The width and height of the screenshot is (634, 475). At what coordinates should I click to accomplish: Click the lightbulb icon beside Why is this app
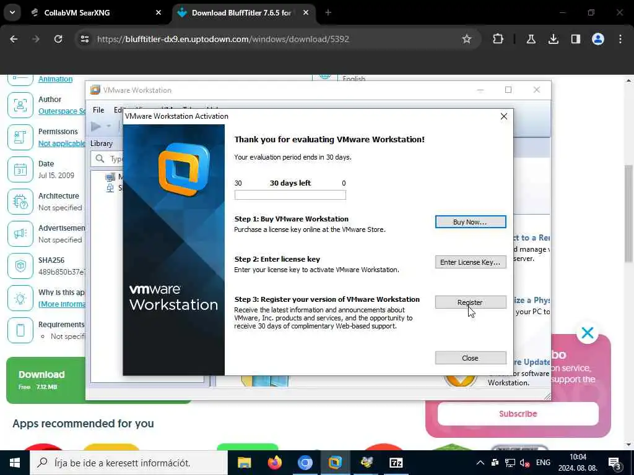[x=20, y=298]
